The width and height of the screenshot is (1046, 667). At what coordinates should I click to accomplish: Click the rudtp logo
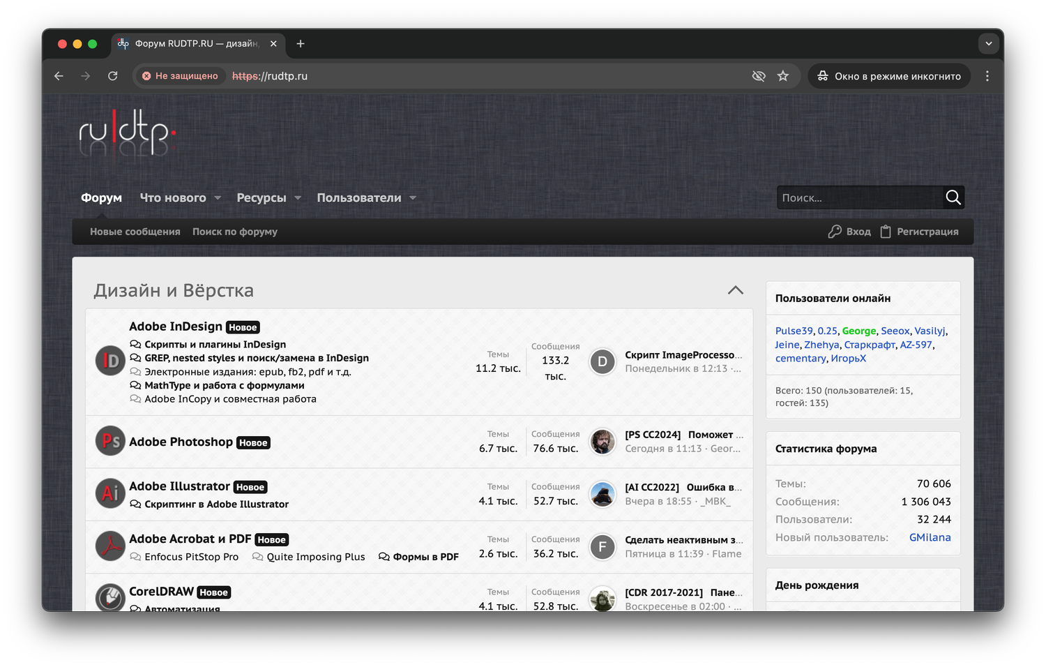[x=126, y=132]
